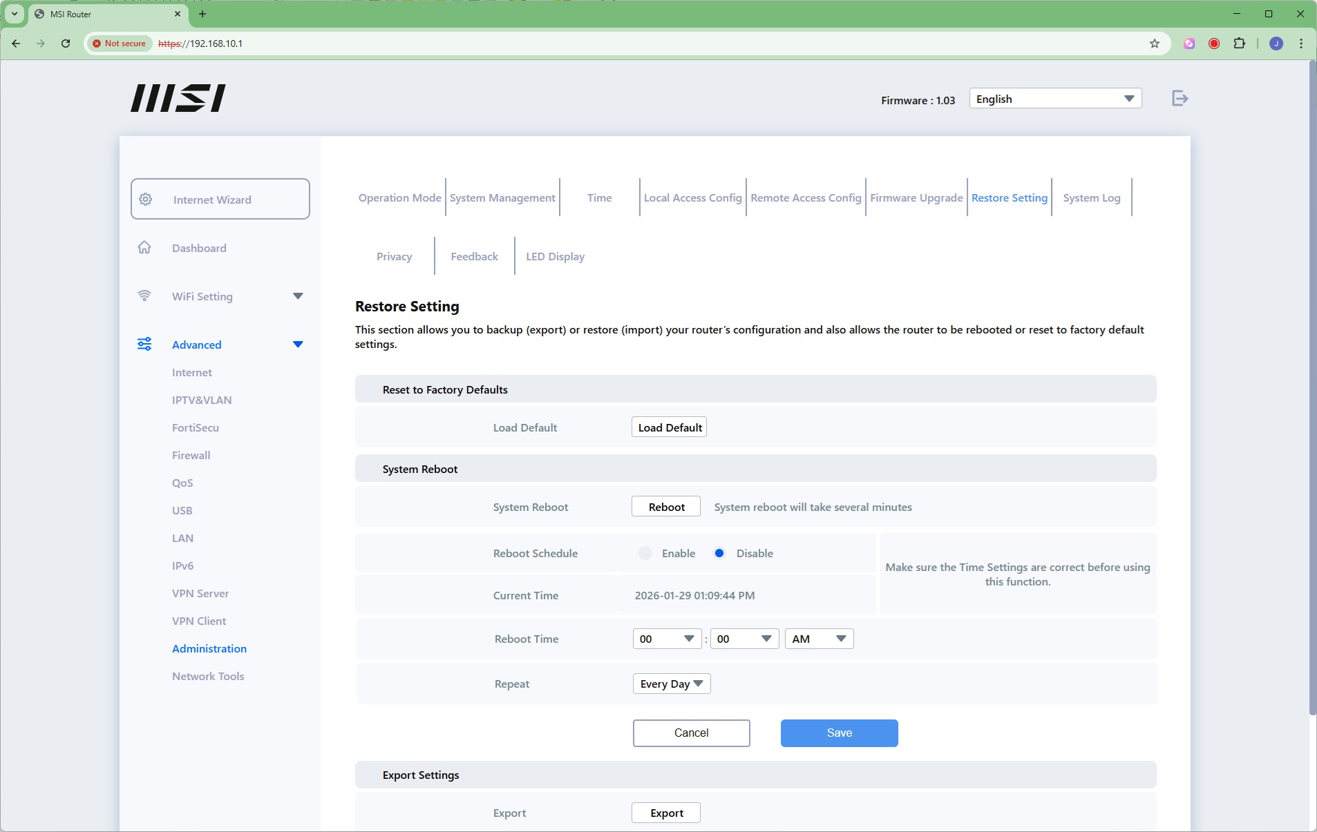This screenshot has height=832, width=1317.
Task: Open the System Log tab
Action: [x=1091, y=198]
